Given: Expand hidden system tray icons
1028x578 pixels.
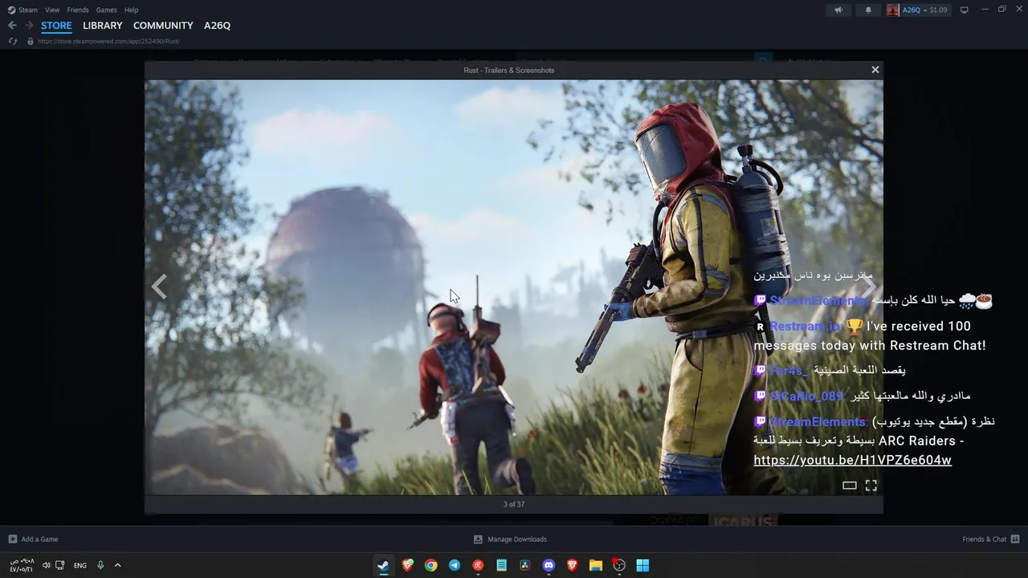Looking at the screenshot, I should (117, 565).
